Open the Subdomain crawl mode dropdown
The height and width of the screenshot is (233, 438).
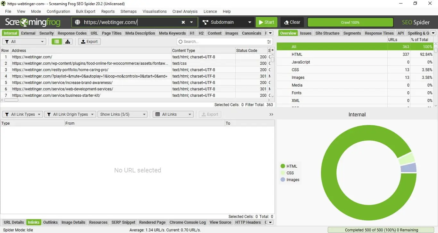tap(227, 22)
